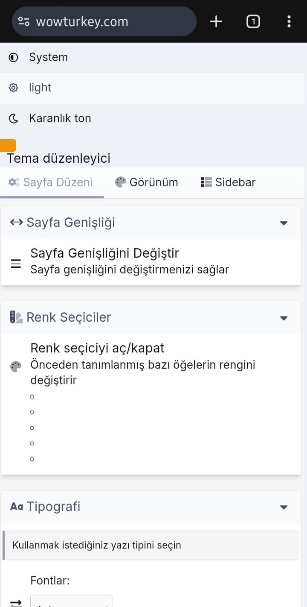Enable Karanlık ton dark mode
Viewport: 307px width, 607px height.
tap(60, 118)
